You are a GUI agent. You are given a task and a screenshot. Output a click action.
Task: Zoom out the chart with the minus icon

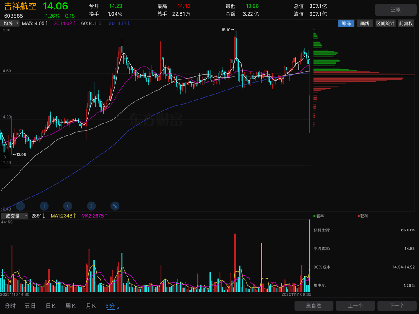point(20,206)
